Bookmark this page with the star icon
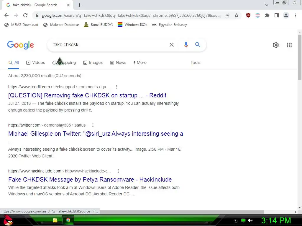The height and width of the screenshot is (226, 302). pyautogui.click(x=237, y=15)
